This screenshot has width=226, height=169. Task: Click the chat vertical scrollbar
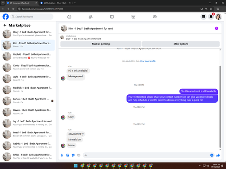(220, 107)
